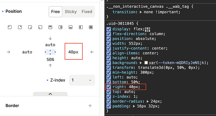Edit the 50% bottom offset field
The height and width of the screenshot is (116, 216).
pyautogui.click(x=50, y=59)
